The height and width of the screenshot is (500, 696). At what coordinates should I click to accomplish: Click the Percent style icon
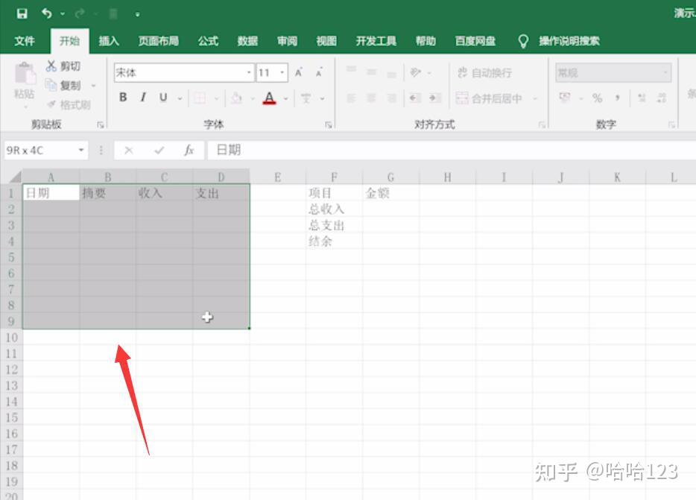click(597, 98)
